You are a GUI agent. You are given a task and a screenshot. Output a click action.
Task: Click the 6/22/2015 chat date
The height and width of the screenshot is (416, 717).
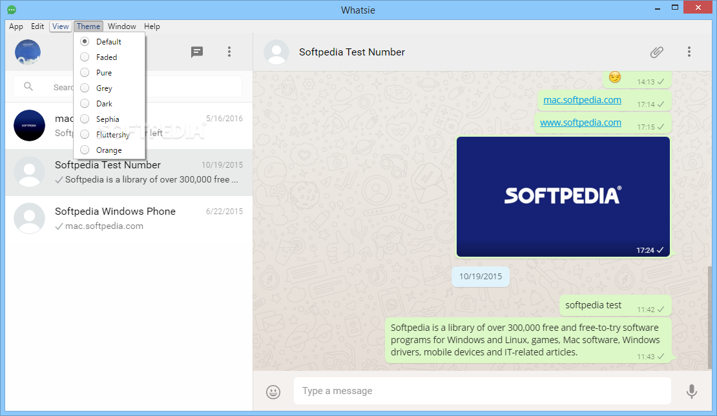pyautogui.click(x=224, y=212)
